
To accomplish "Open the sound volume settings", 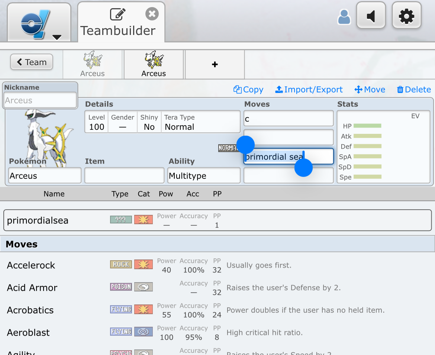I will 371,16.
